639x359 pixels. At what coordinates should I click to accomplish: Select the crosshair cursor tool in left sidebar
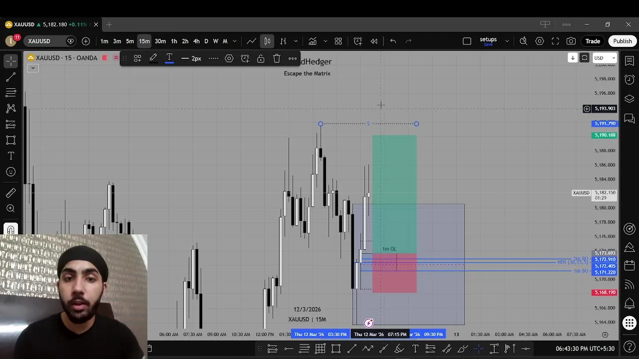tap(10, 61)
